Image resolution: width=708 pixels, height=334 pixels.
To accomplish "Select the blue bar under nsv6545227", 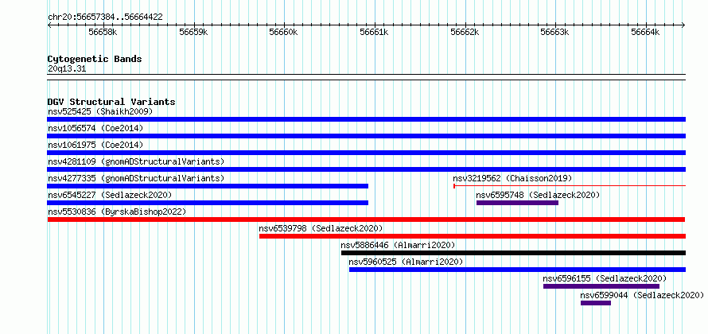I will (x=208, y=203).
